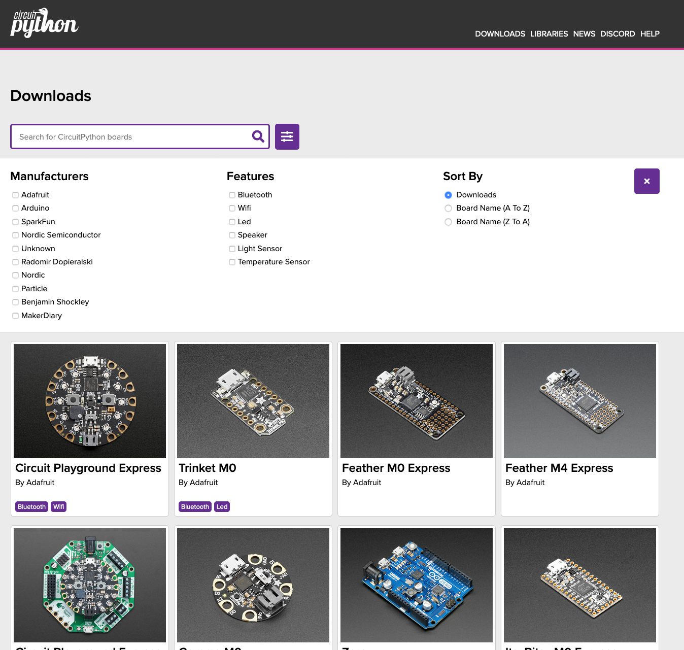
Task: Toggle the filter sliders button
Action: (x=287, y=136)
